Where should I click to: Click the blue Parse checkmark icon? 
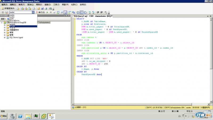point(55,12)
